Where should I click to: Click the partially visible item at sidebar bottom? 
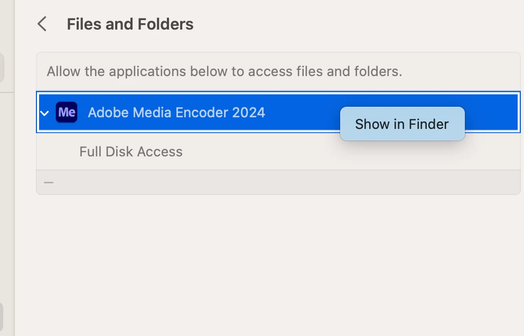[x=2, y=316]
